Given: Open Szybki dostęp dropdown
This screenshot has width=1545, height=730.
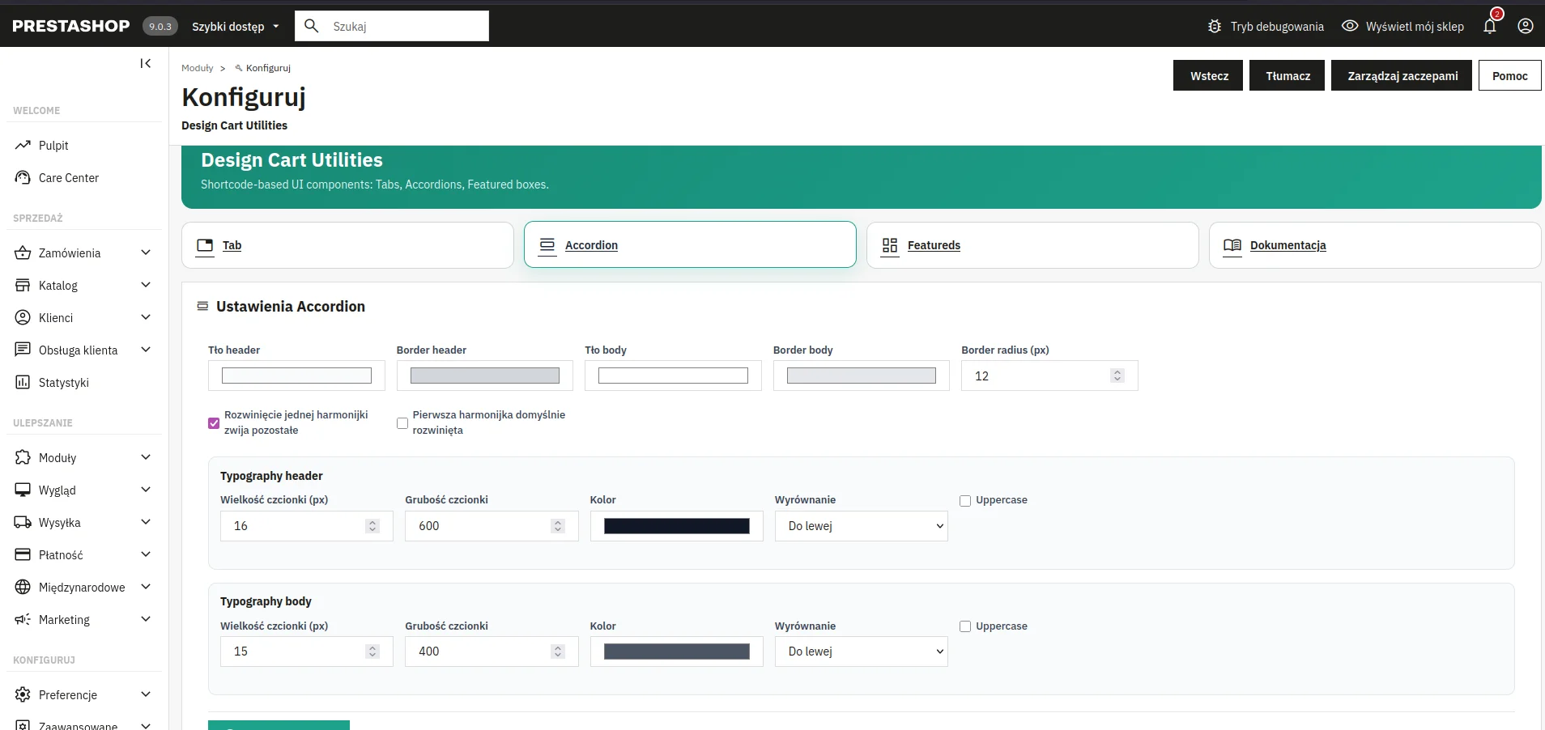Looking at the screenshot, I should point(236,27).
